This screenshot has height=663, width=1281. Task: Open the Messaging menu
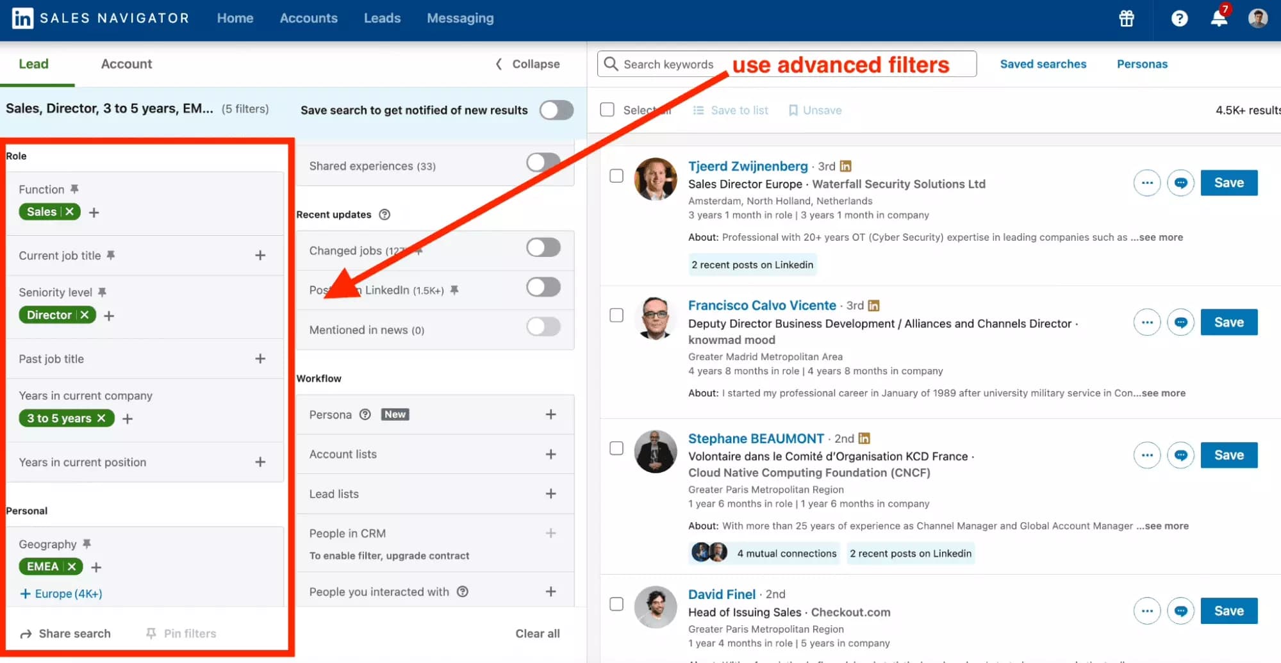pos(459,18)
